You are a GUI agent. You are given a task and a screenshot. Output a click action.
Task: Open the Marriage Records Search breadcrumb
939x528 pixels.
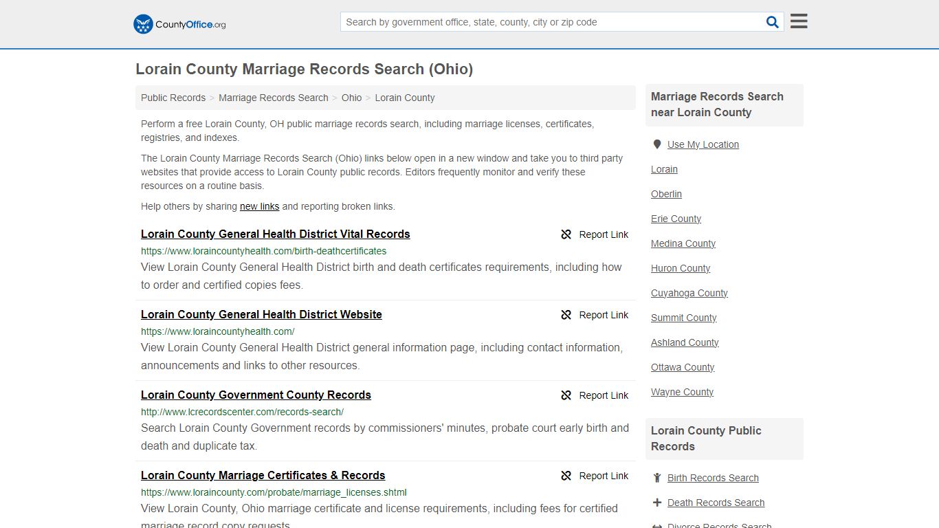click(274, 98)
